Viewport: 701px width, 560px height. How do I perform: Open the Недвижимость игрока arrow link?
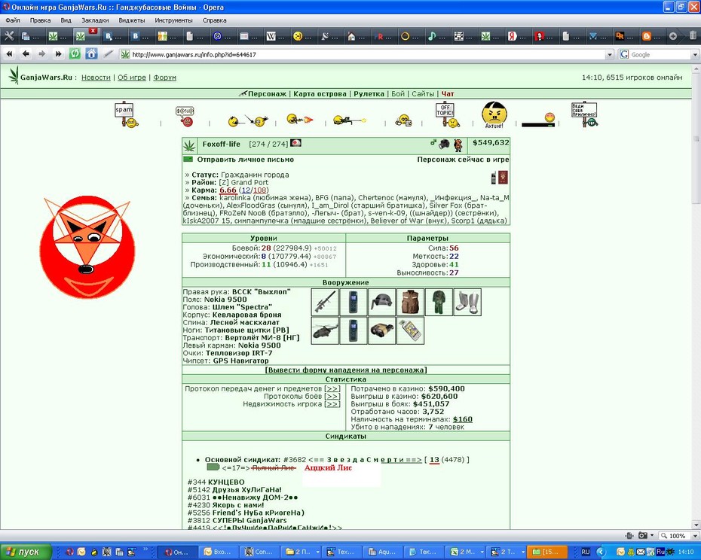[x=332, y=403]
